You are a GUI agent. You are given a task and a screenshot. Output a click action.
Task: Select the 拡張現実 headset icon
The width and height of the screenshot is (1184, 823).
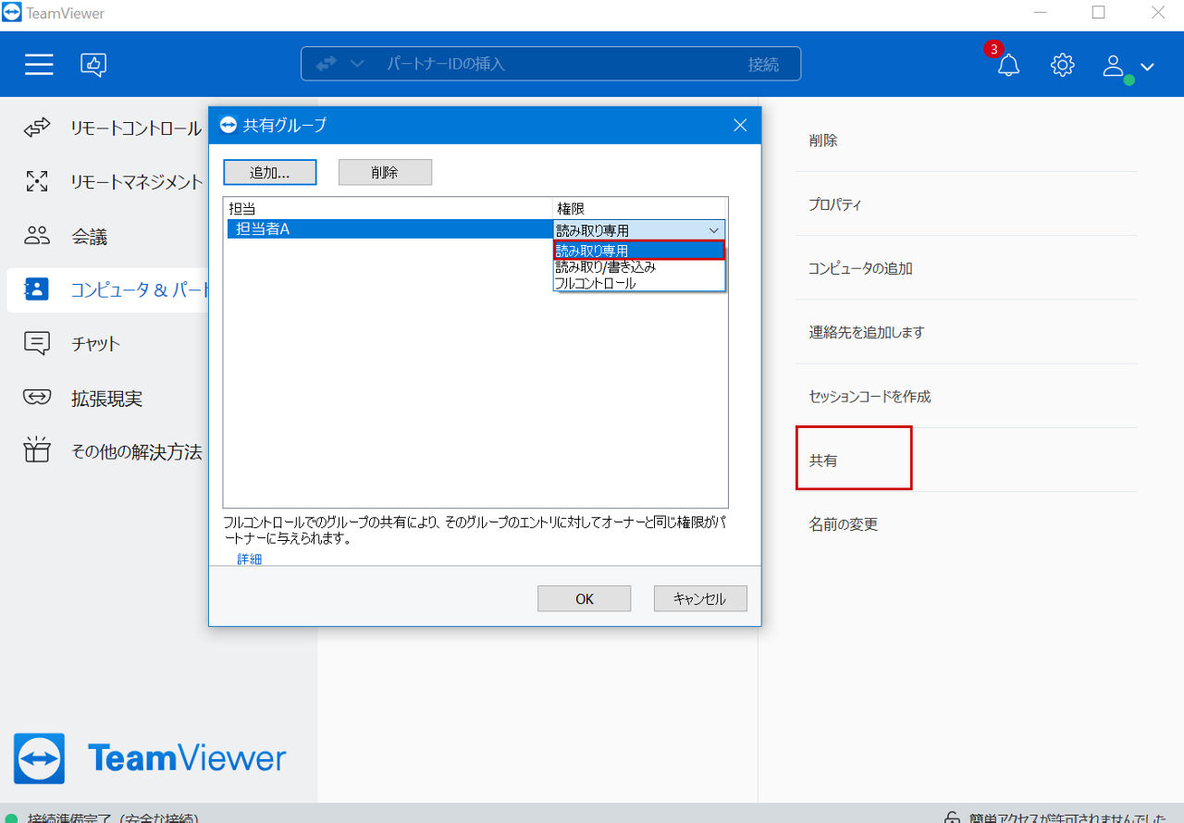click(37, 398)
